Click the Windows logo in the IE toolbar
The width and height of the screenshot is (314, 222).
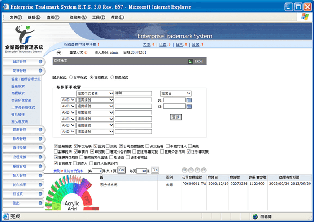(x=305, y=17)
